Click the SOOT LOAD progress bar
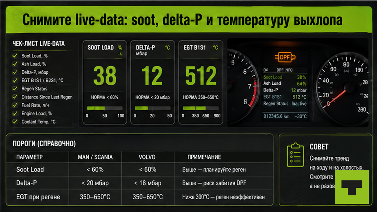The height and width of the screenshot is (212, 377). point(105,108)
